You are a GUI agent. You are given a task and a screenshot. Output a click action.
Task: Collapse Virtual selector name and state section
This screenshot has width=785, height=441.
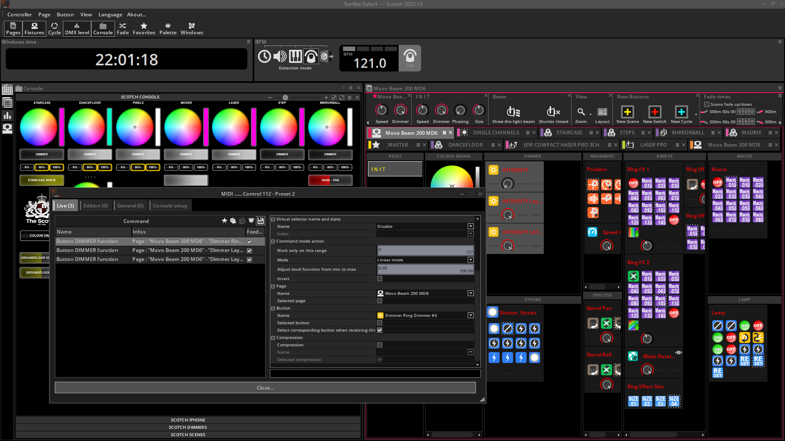(x=273, y=219)
